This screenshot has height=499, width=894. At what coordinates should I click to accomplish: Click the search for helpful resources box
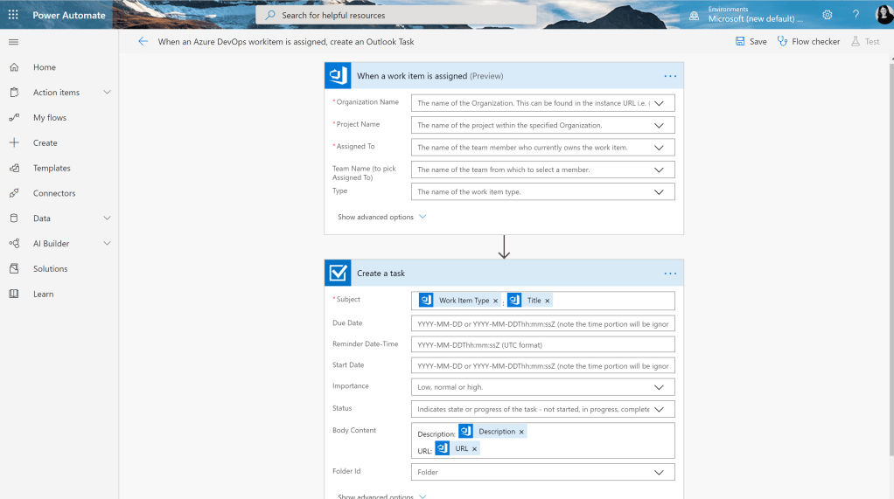(395, 15)
